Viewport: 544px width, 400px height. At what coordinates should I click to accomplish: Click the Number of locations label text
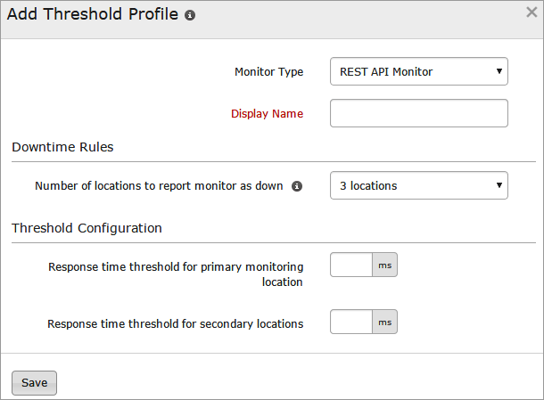tap(159, 186)
